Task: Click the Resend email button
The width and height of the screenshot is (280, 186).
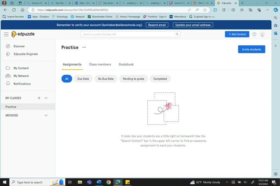Action: pos(156,25)
